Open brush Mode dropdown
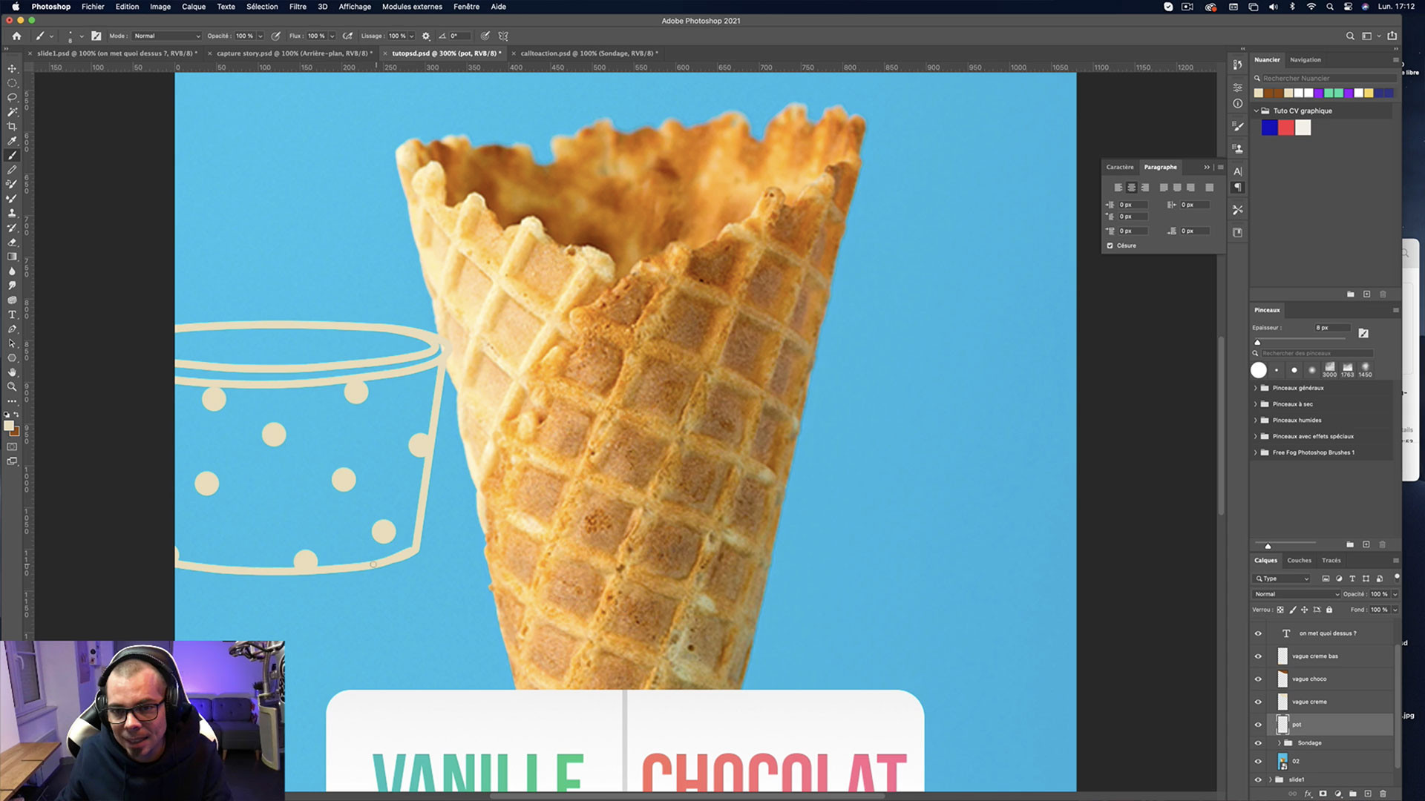 (x=167, y=36)
